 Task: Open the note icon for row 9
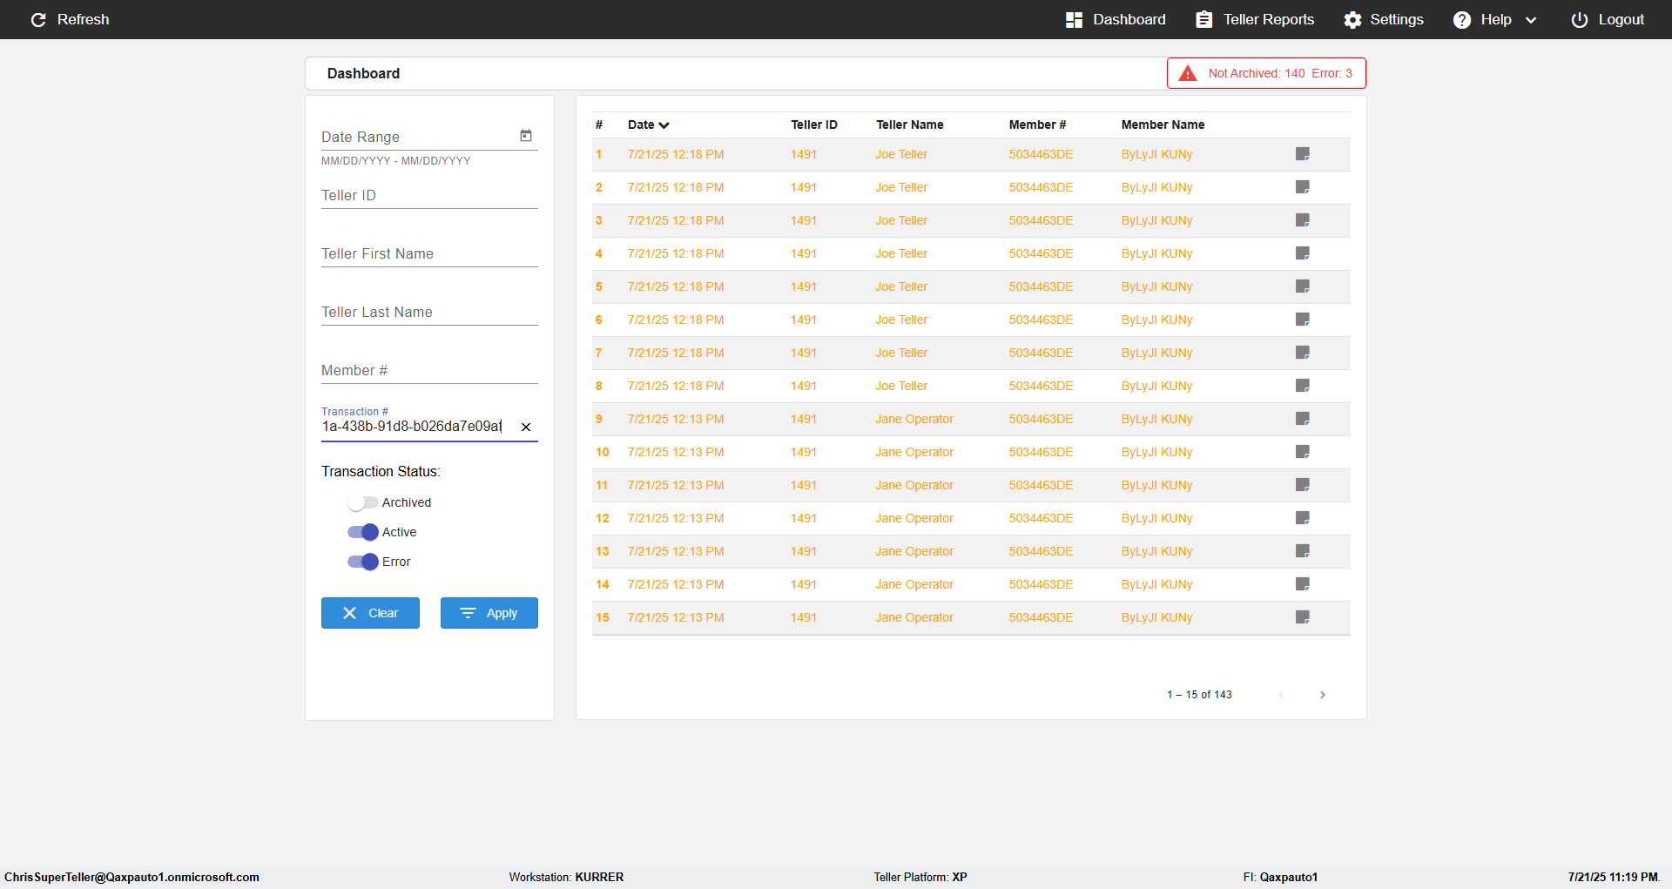[x=1302, y=419]
